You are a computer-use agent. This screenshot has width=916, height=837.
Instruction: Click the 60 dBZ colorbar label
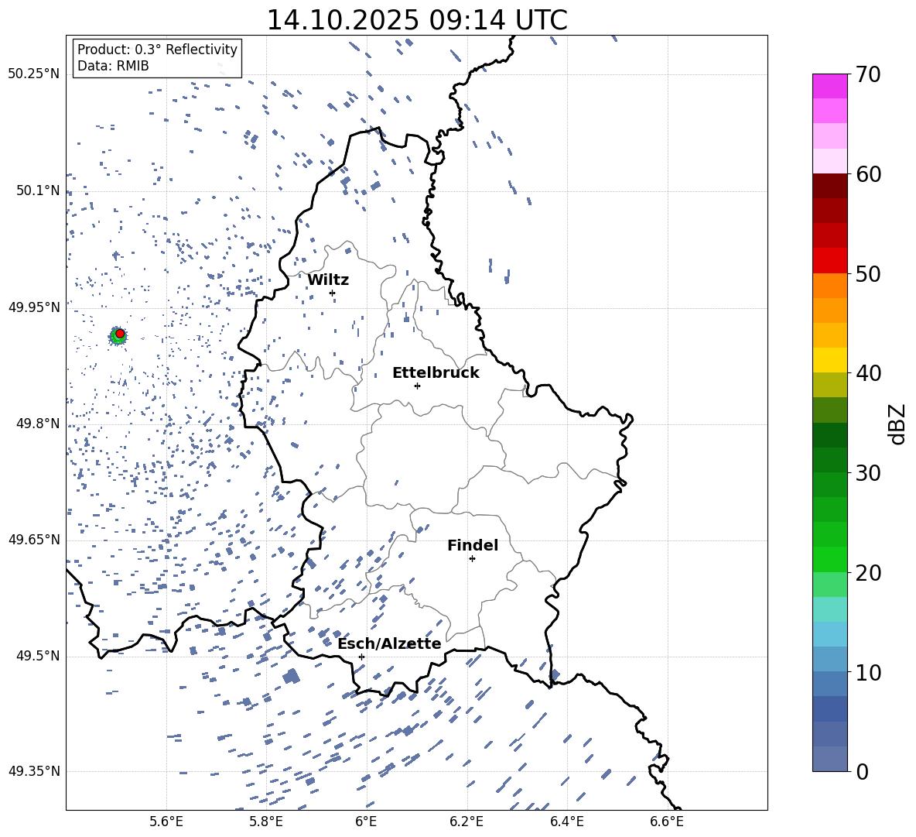(x=867, y=174)
